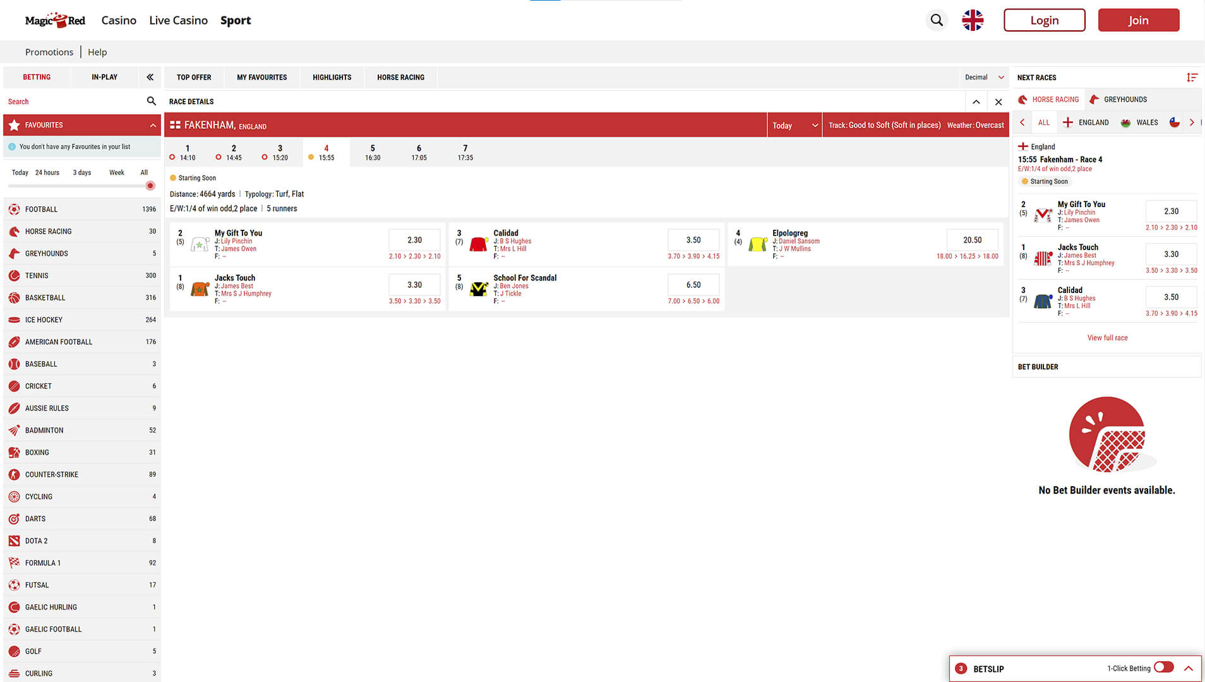1205x682 pixels.
Task: Open the Betslip panel header
Action: [x=1075, y=669]
